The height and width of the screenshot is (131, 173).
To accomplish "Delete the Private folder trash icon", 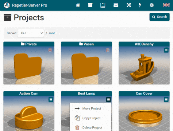I will (50, 50).
